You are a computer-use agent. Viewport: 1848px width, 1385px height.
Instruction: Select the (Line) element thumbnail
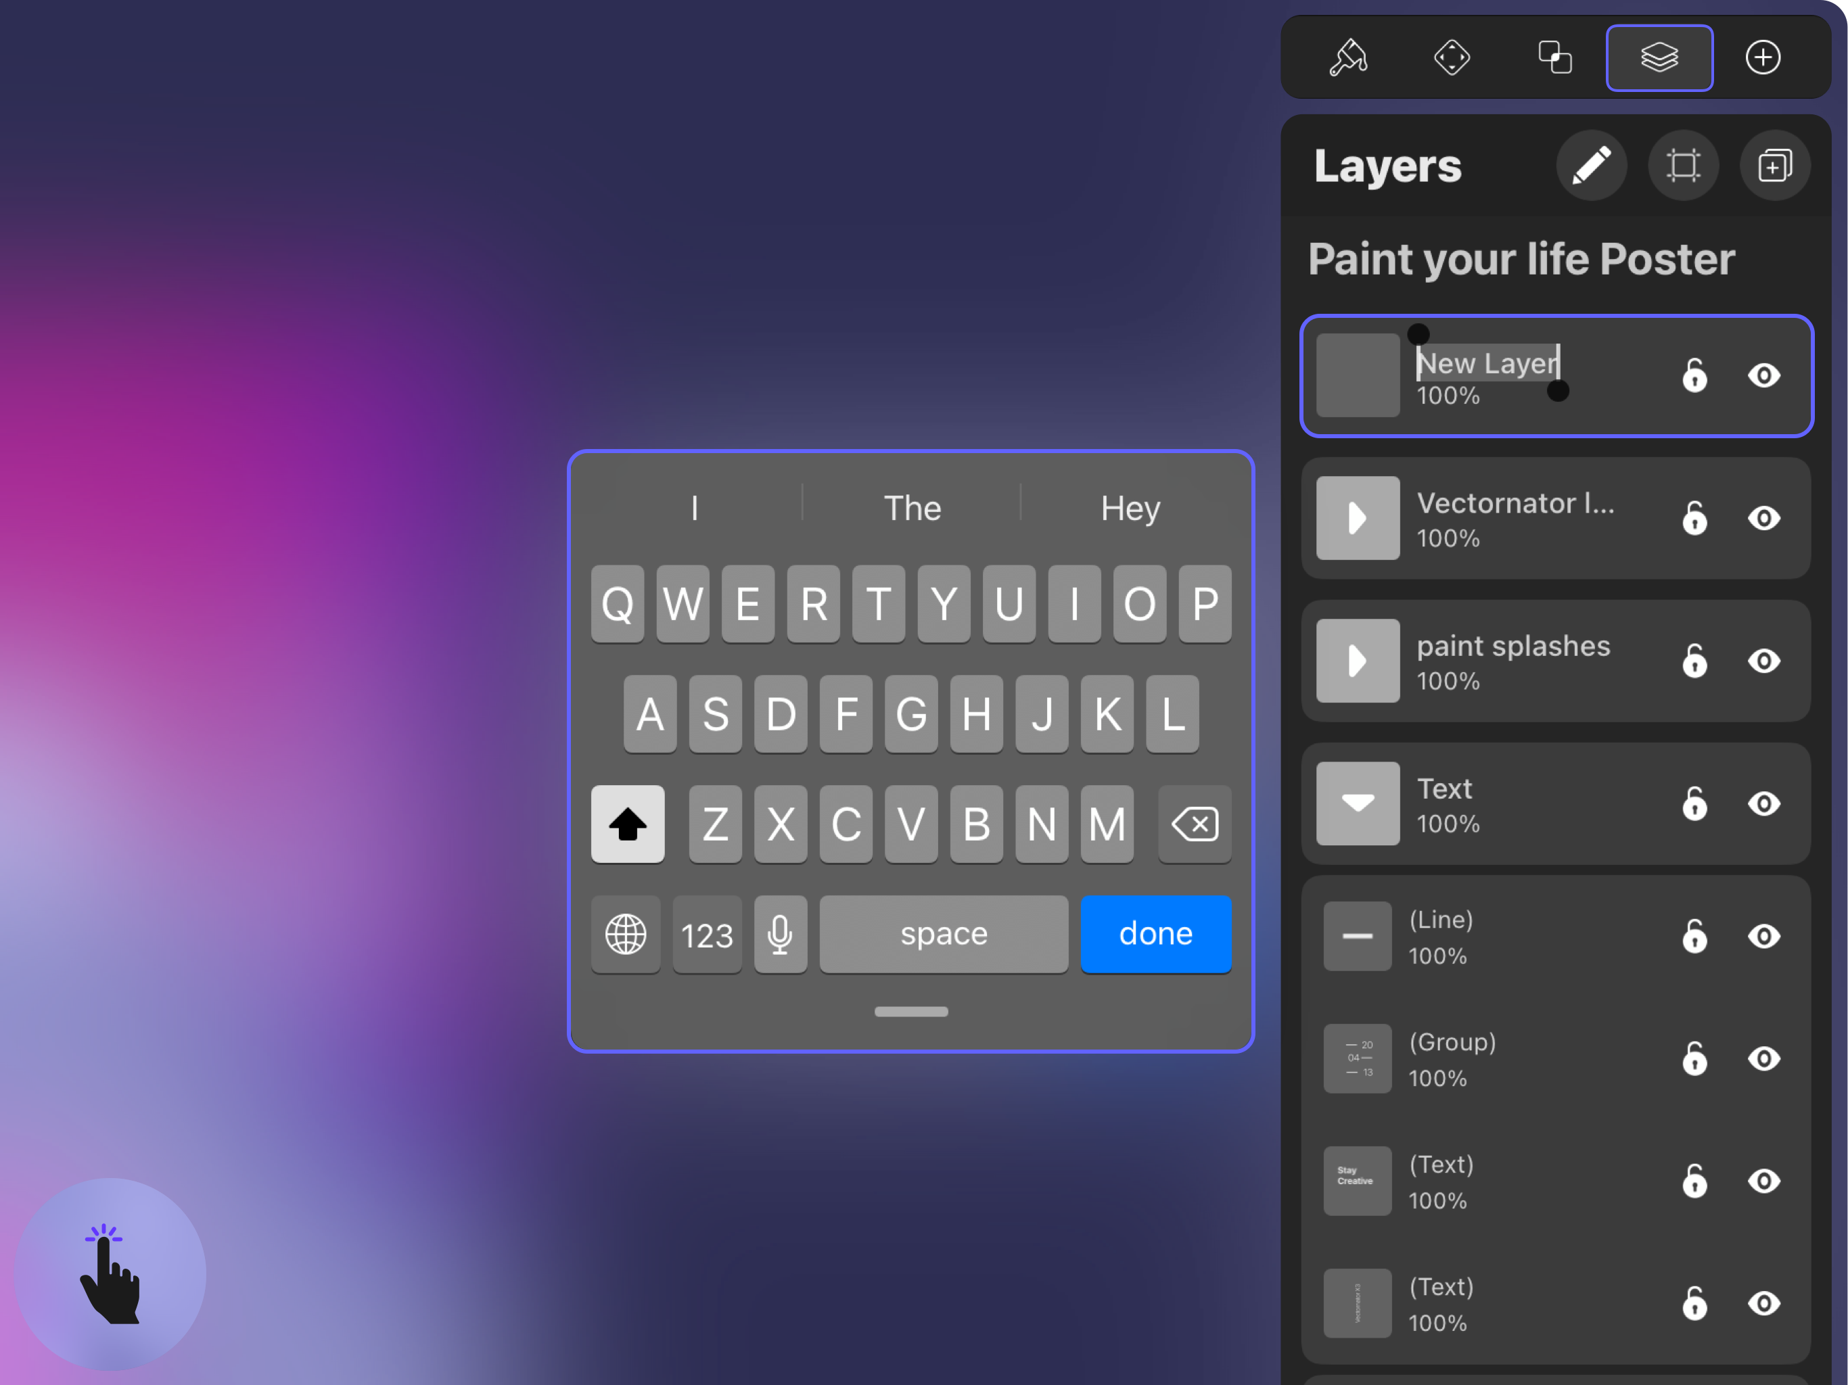(x=1358, y=937)
